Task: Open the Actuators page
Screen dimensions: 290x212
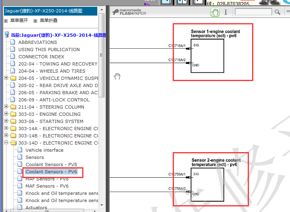Action: click(x=36, y=208)
